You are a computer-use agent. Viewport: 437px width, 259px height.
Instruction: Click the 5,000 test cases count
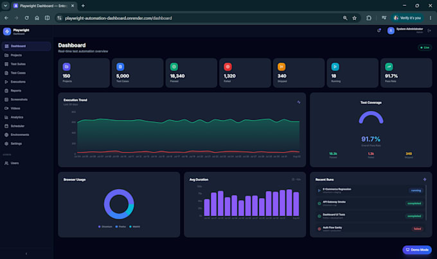123,76
